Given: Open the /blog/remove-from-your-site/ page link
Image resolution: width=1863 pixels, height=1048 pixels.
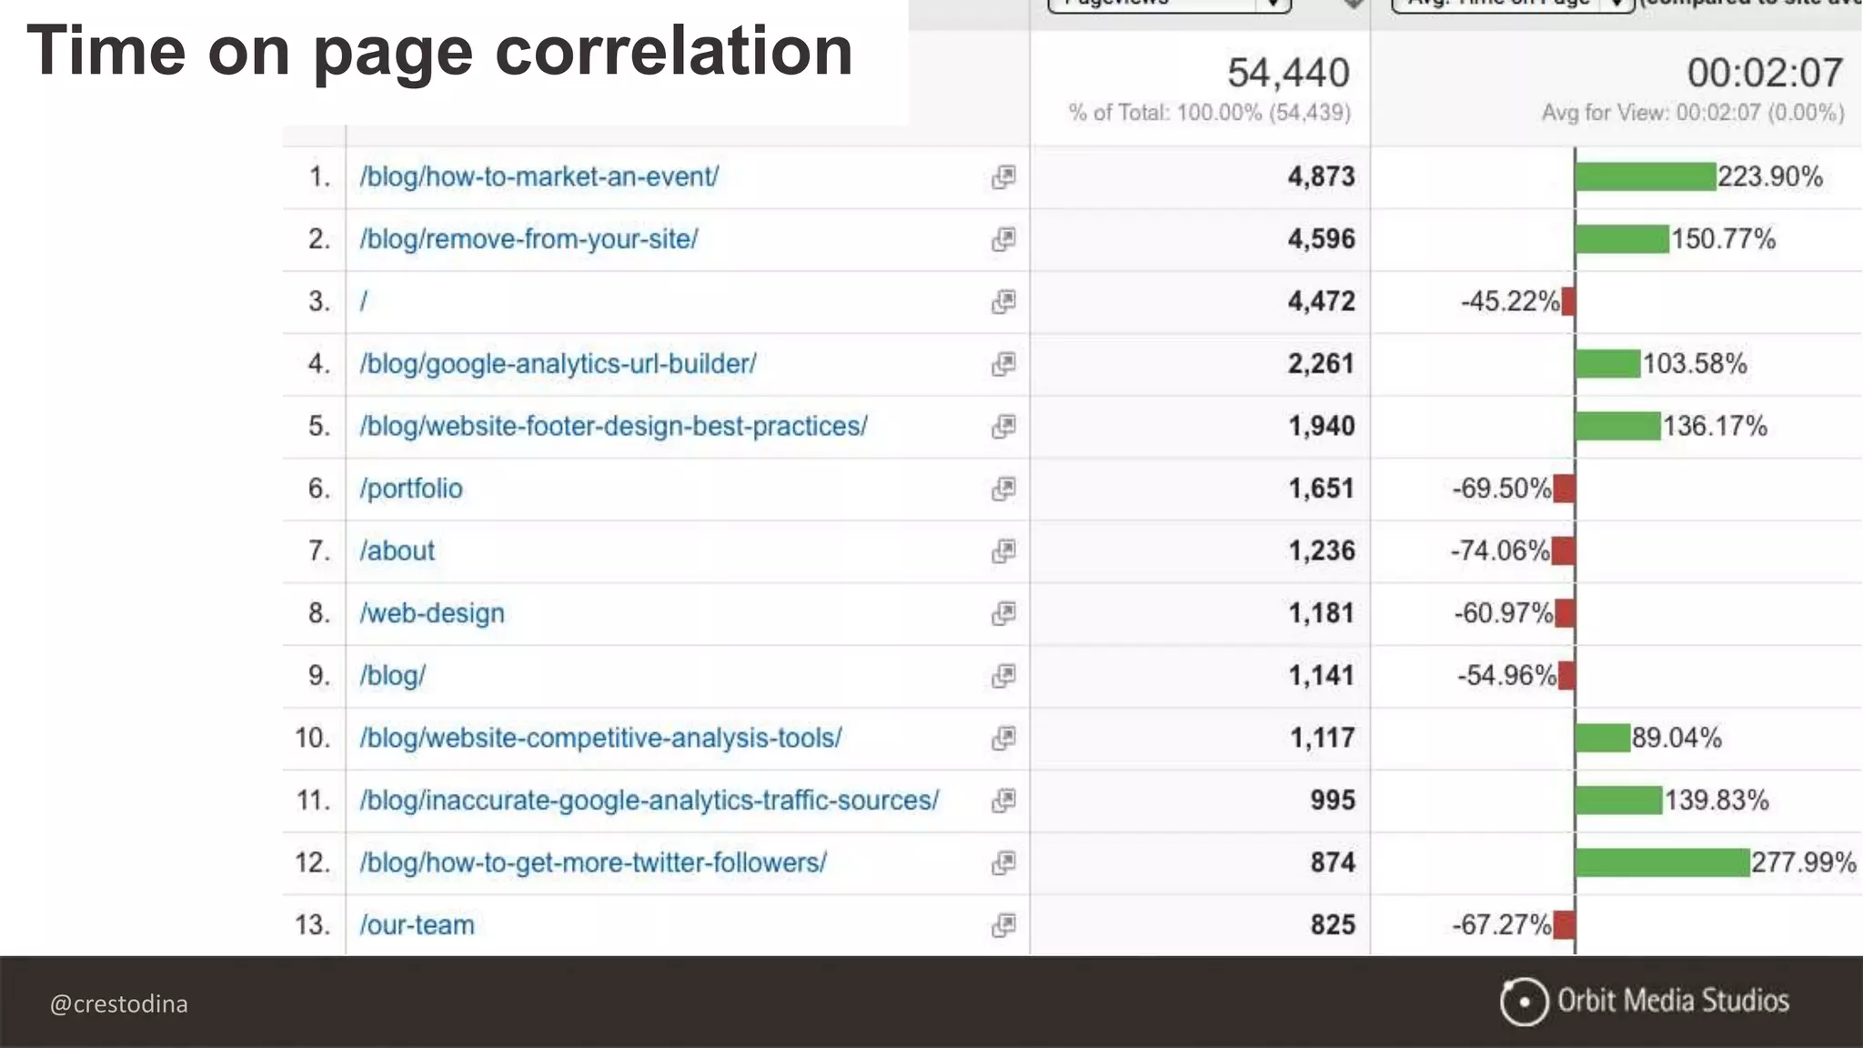Looking at the screenshot, I should tap(529, 239).
